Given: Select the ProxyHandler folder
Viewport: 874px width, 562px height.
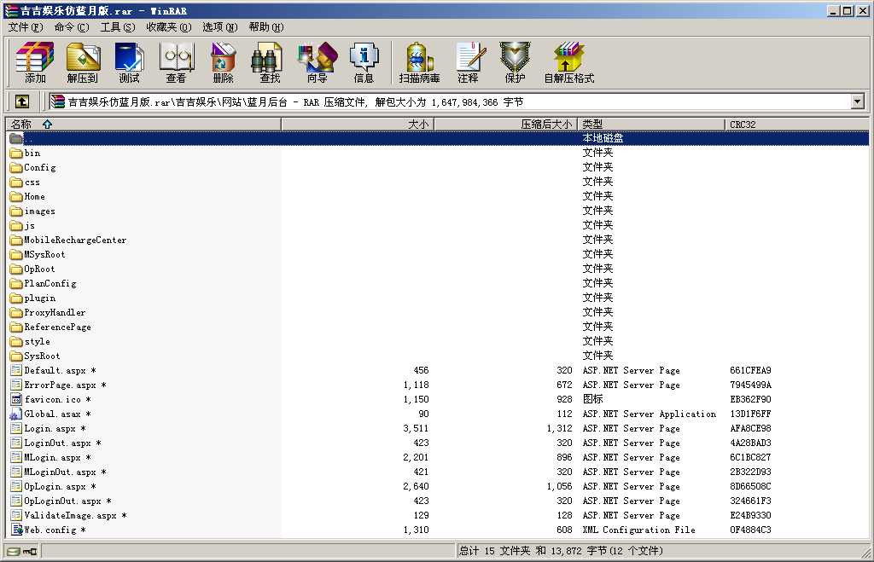Looking at the screenshot, I should tap(55, 312).
